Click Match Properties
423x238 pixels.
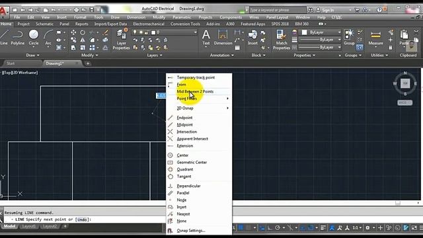point(282,40)
